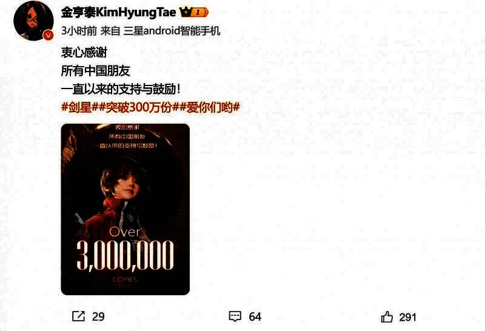Click the username 金亨泰KimHyungTae
The image size is (485, 331).
118,12
